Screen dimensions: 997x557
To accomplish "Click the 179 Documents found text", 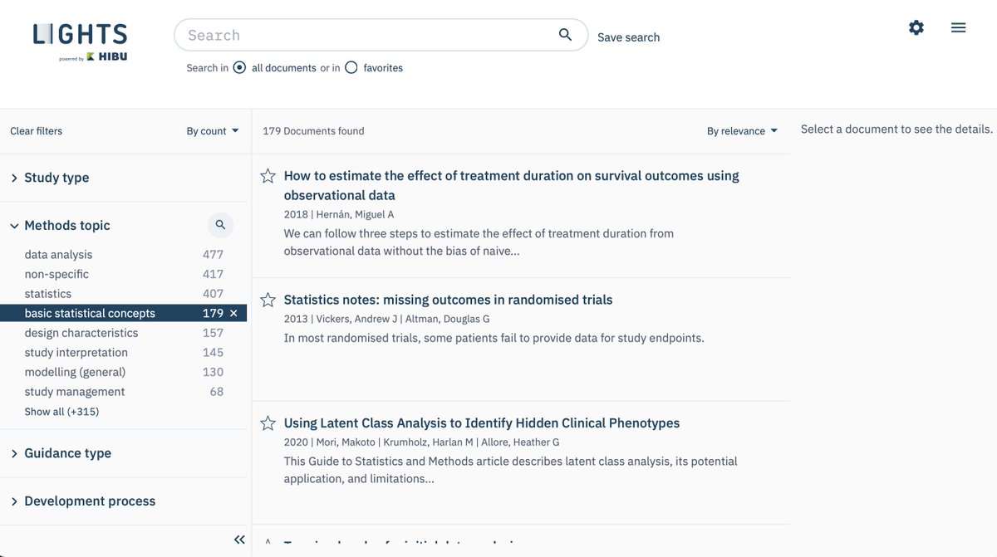I will [313, 131].
